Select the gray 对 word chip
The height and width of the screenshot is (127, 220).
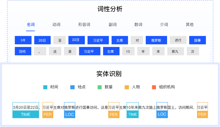[137, 40]
